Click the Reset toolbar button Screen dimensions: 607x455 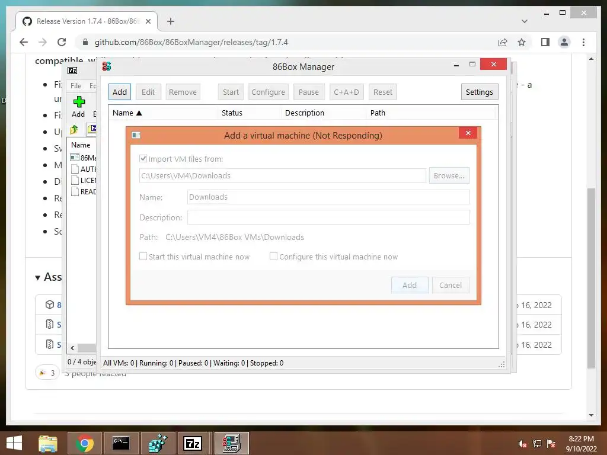coord(382,92)
